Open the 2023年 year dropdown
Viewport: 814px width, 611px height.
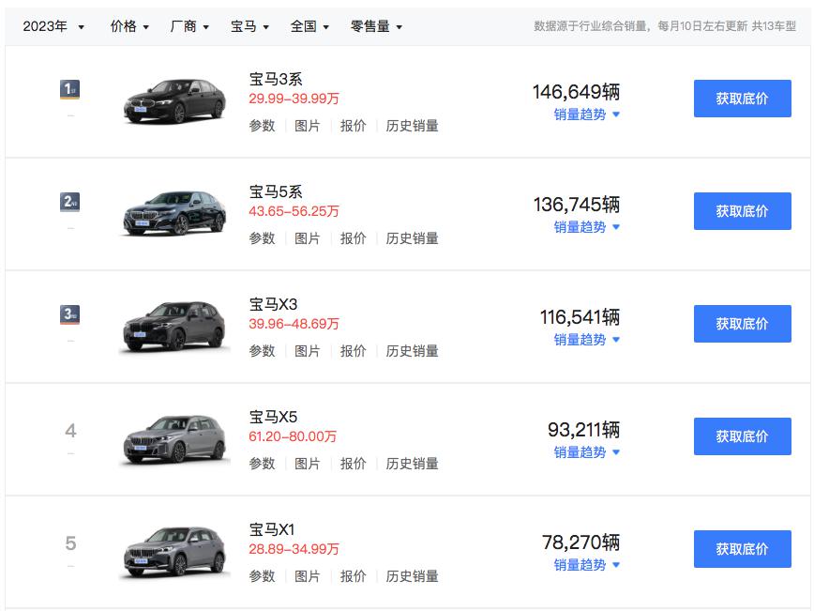(53, 26)
